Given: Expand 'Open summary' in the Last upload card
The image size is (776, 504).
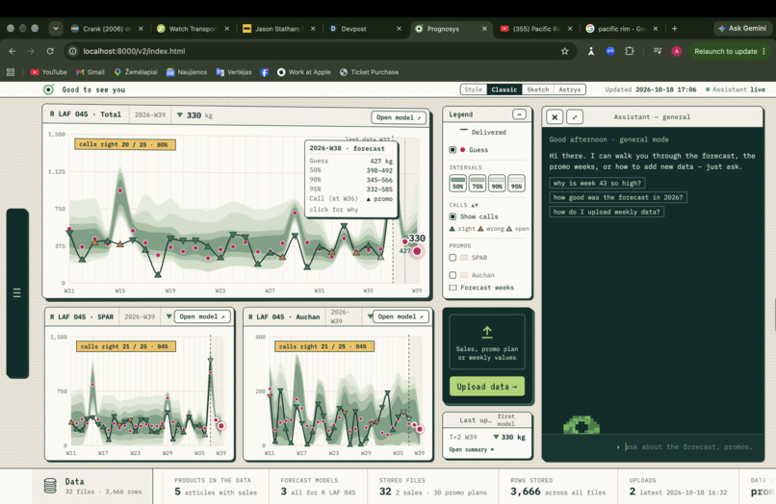Looking at the screenshot, I should (x=471, y=449).
